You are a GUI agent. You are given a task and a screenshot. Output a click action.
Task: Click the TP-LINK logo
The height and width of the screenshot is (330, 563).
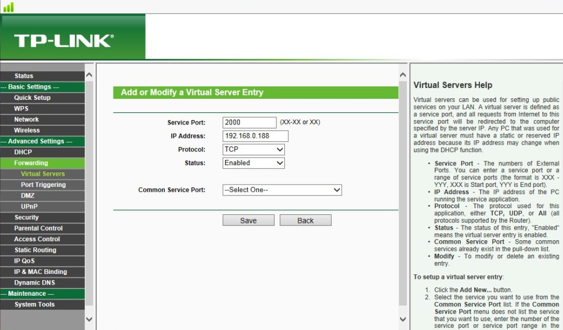click(64, 41)
